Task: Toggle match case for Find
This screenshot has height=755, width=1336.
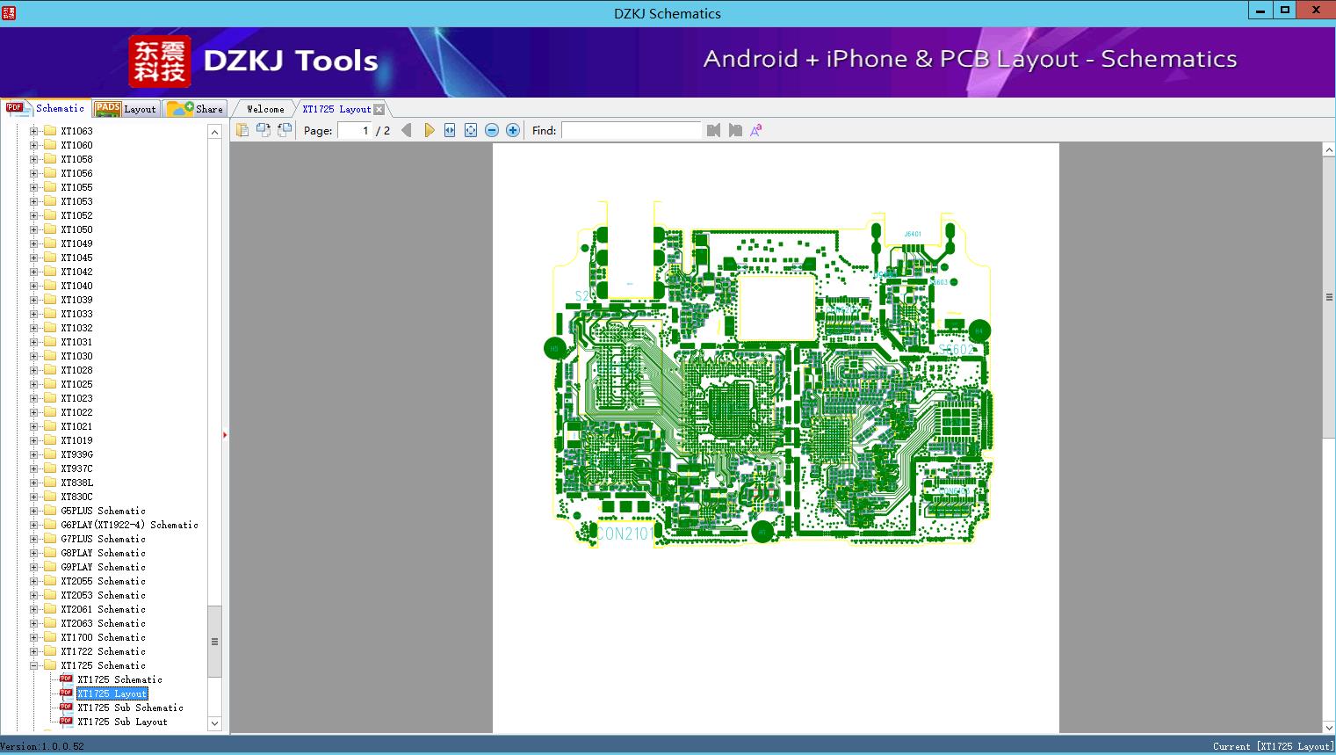Action: click(x=756, y=130)
